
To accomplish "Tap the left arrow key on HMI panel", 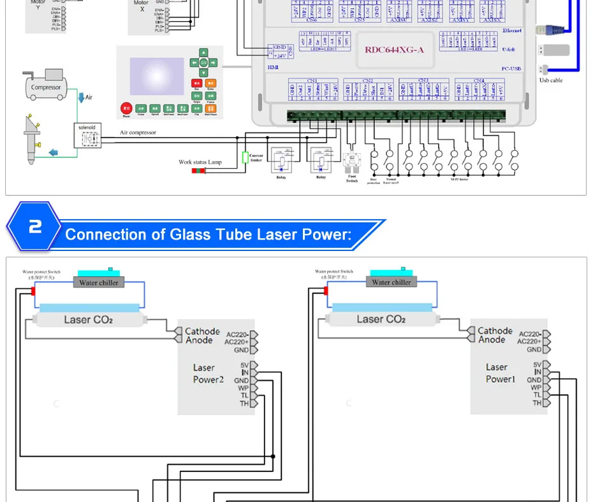I will pyautogui.click(x=194, y=62).
